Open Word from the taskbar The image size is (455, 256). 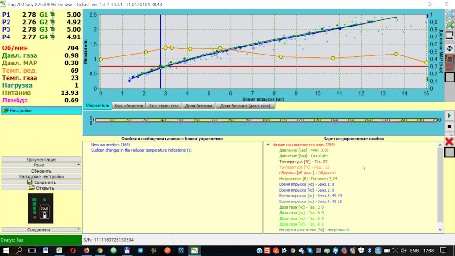[45, 250]
